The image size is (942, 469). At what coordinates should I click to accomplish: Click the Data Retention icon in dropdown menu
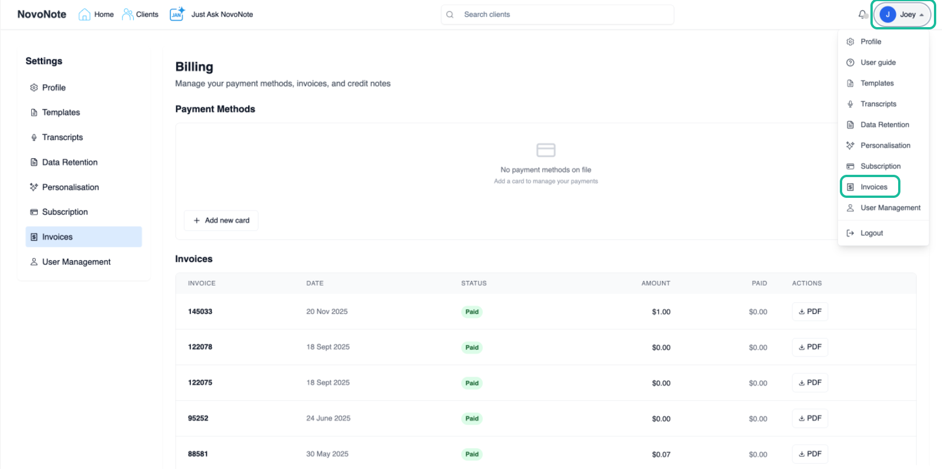click(850, 125)
